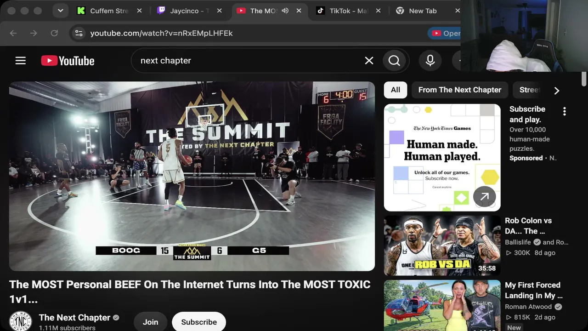Clear the search query with the X
Viewport: 588px width, 331px height.
click(369, 61)
